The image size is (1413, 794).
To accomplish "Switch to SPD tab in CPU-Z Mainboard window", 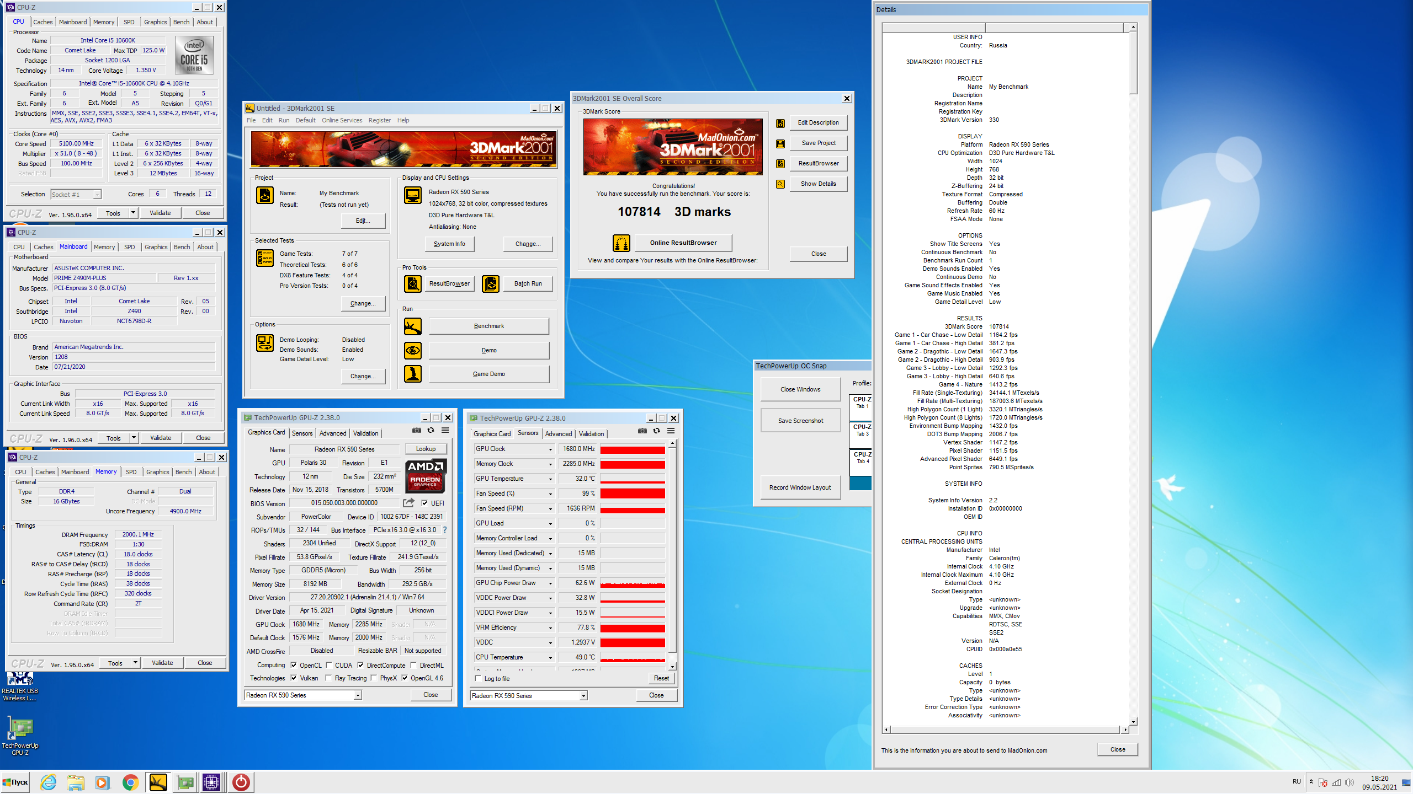I will [x=130, y=247].
